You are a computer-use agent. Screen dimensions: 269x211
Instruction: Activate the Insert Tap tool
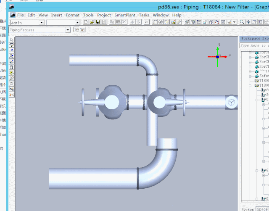click(11, 62)
